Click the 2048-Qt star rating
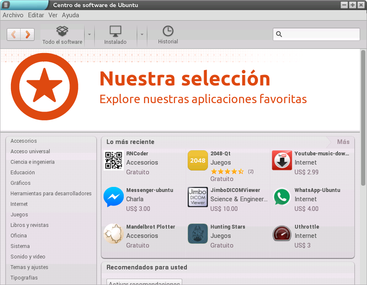 (227, 172)
